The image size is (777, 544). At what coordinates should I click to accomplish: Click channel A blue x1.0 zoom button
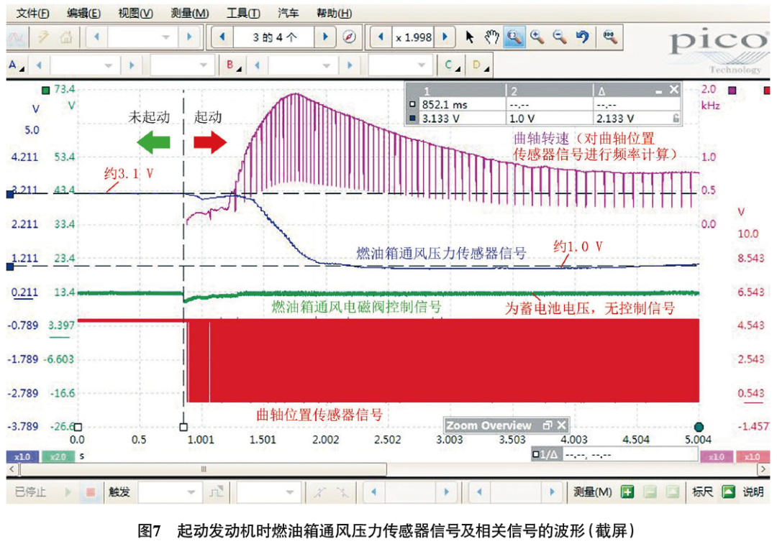tap(22, 456)
